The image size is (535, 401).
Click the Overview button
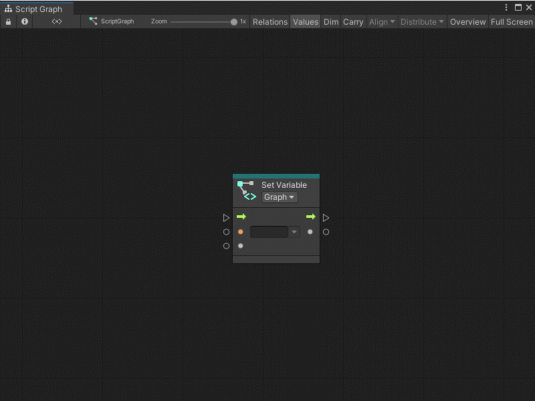click(467, 22)
